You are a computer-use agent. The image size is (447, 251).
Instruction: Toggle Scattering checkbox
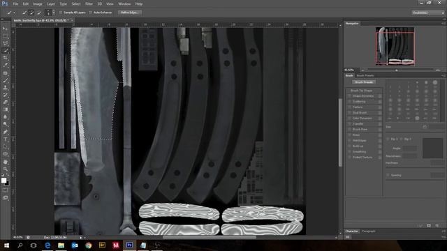click(349, 102)
